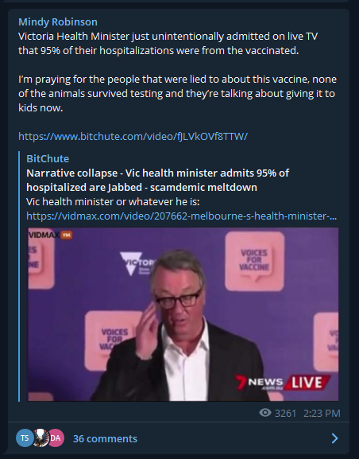
Task: Click the eye views icon
Action: (265, 413)
